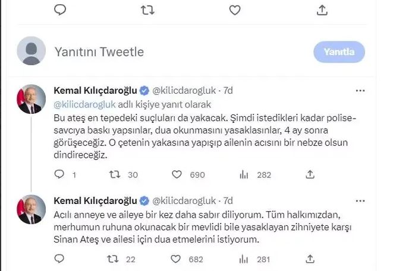The height and width of the screenshot is (271, 396).
Task: Share the tweet with 282 views
Action: point(310,175)
